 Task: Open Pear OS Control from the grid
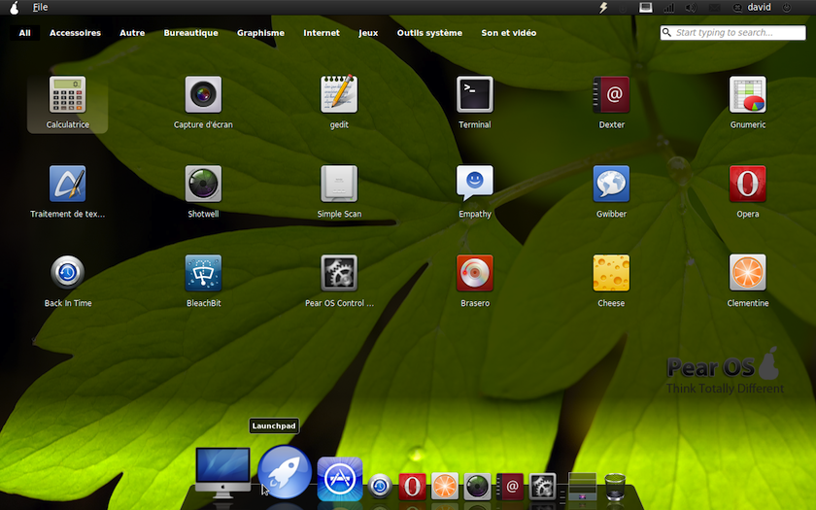pyautogui.click(x=339, y=273)
